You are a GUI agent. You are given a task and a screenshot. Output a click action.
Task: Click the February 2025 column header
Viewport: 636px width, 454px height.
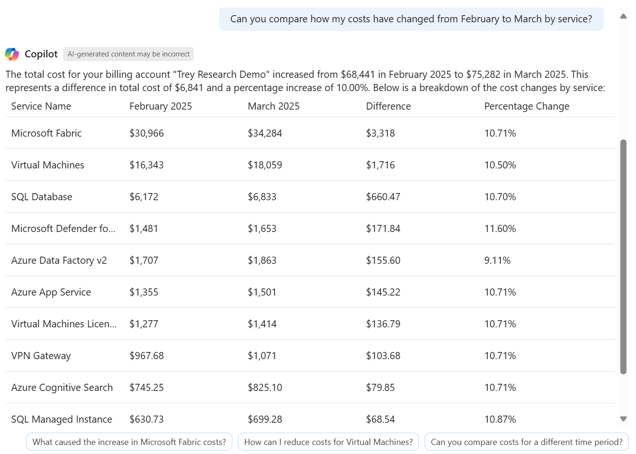pos(161,106)
